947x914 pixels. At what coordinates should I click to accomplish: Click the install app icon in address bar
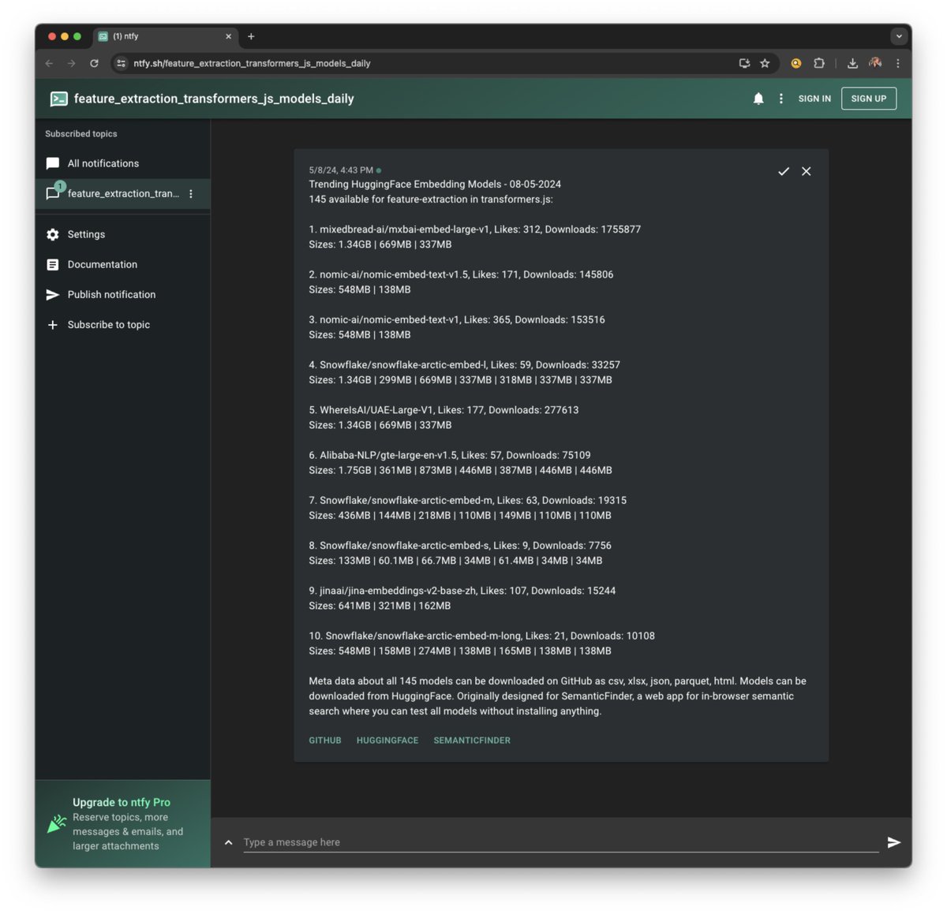coord(744,63)
